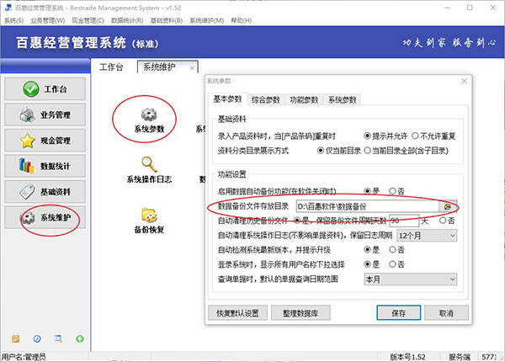The image size is (505, 362).
Task: Open the 帮助(H) menu
Action: (242, 20)
